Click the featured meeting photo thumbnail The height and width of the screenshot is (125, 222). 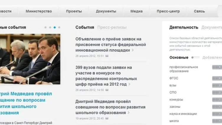(x=30, y=59)
